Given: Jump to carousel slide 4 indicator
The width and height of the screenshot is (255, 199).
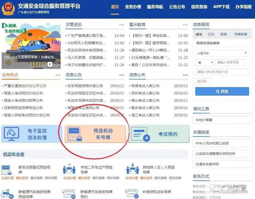Looking at the screenshot, I should coord(50,64).
